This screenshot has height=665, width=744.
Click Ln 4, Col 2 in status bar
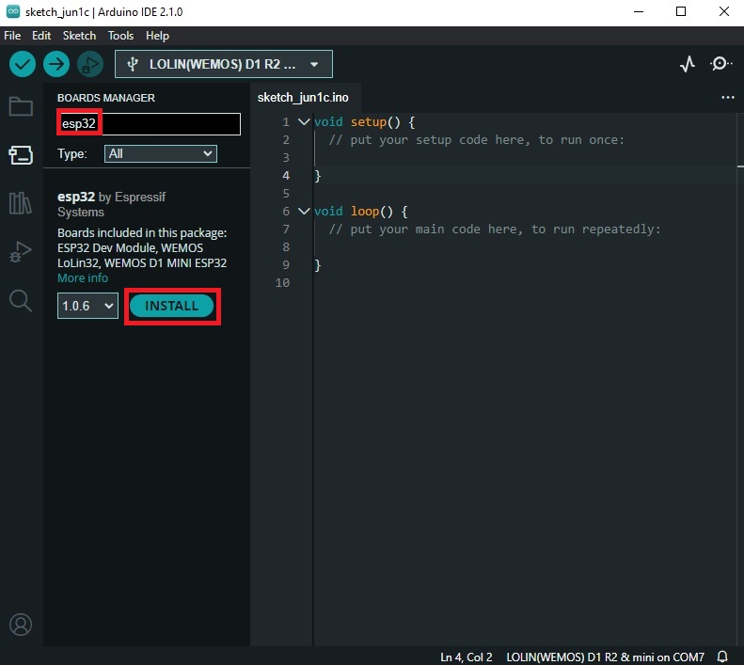coord(466,657)
